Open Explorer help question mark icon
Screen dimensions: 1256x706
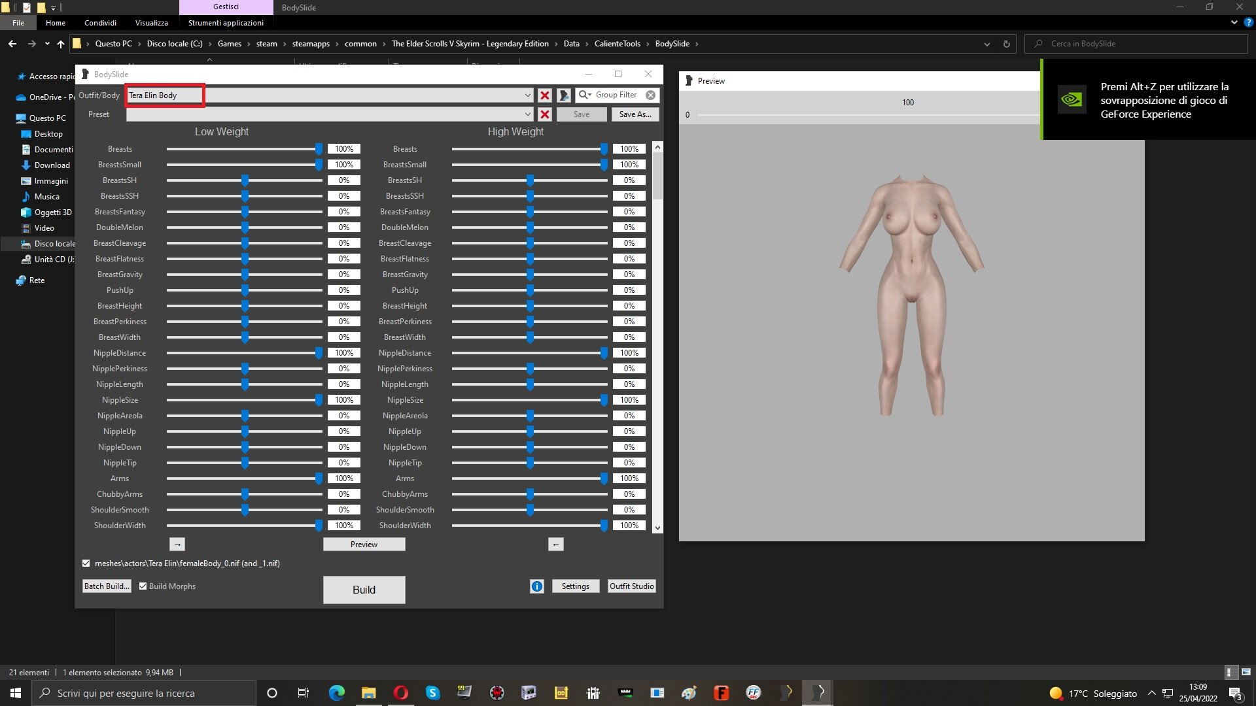tap(1248, 22)
